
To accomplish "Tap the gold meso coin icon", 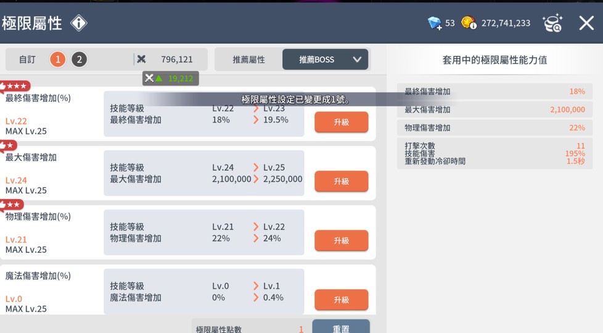I will pyautogui.click(x=469, y=23).
